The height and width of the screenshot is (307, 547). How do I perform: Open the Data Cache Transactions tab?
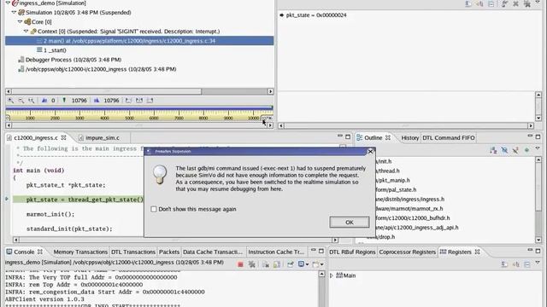tap(213, 252)
